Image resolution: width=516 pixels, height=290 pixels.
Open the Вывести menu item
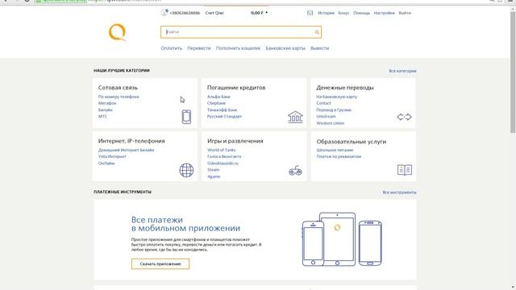pos(319,48)
